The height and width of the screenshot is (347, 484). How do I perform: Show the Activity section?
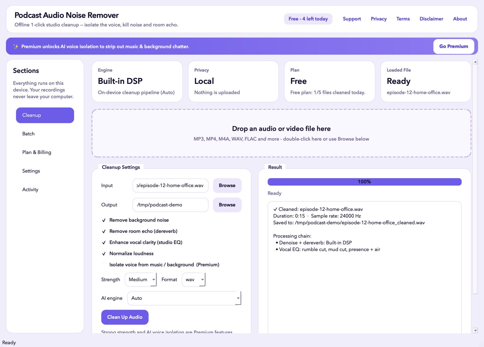click(45, 190)
